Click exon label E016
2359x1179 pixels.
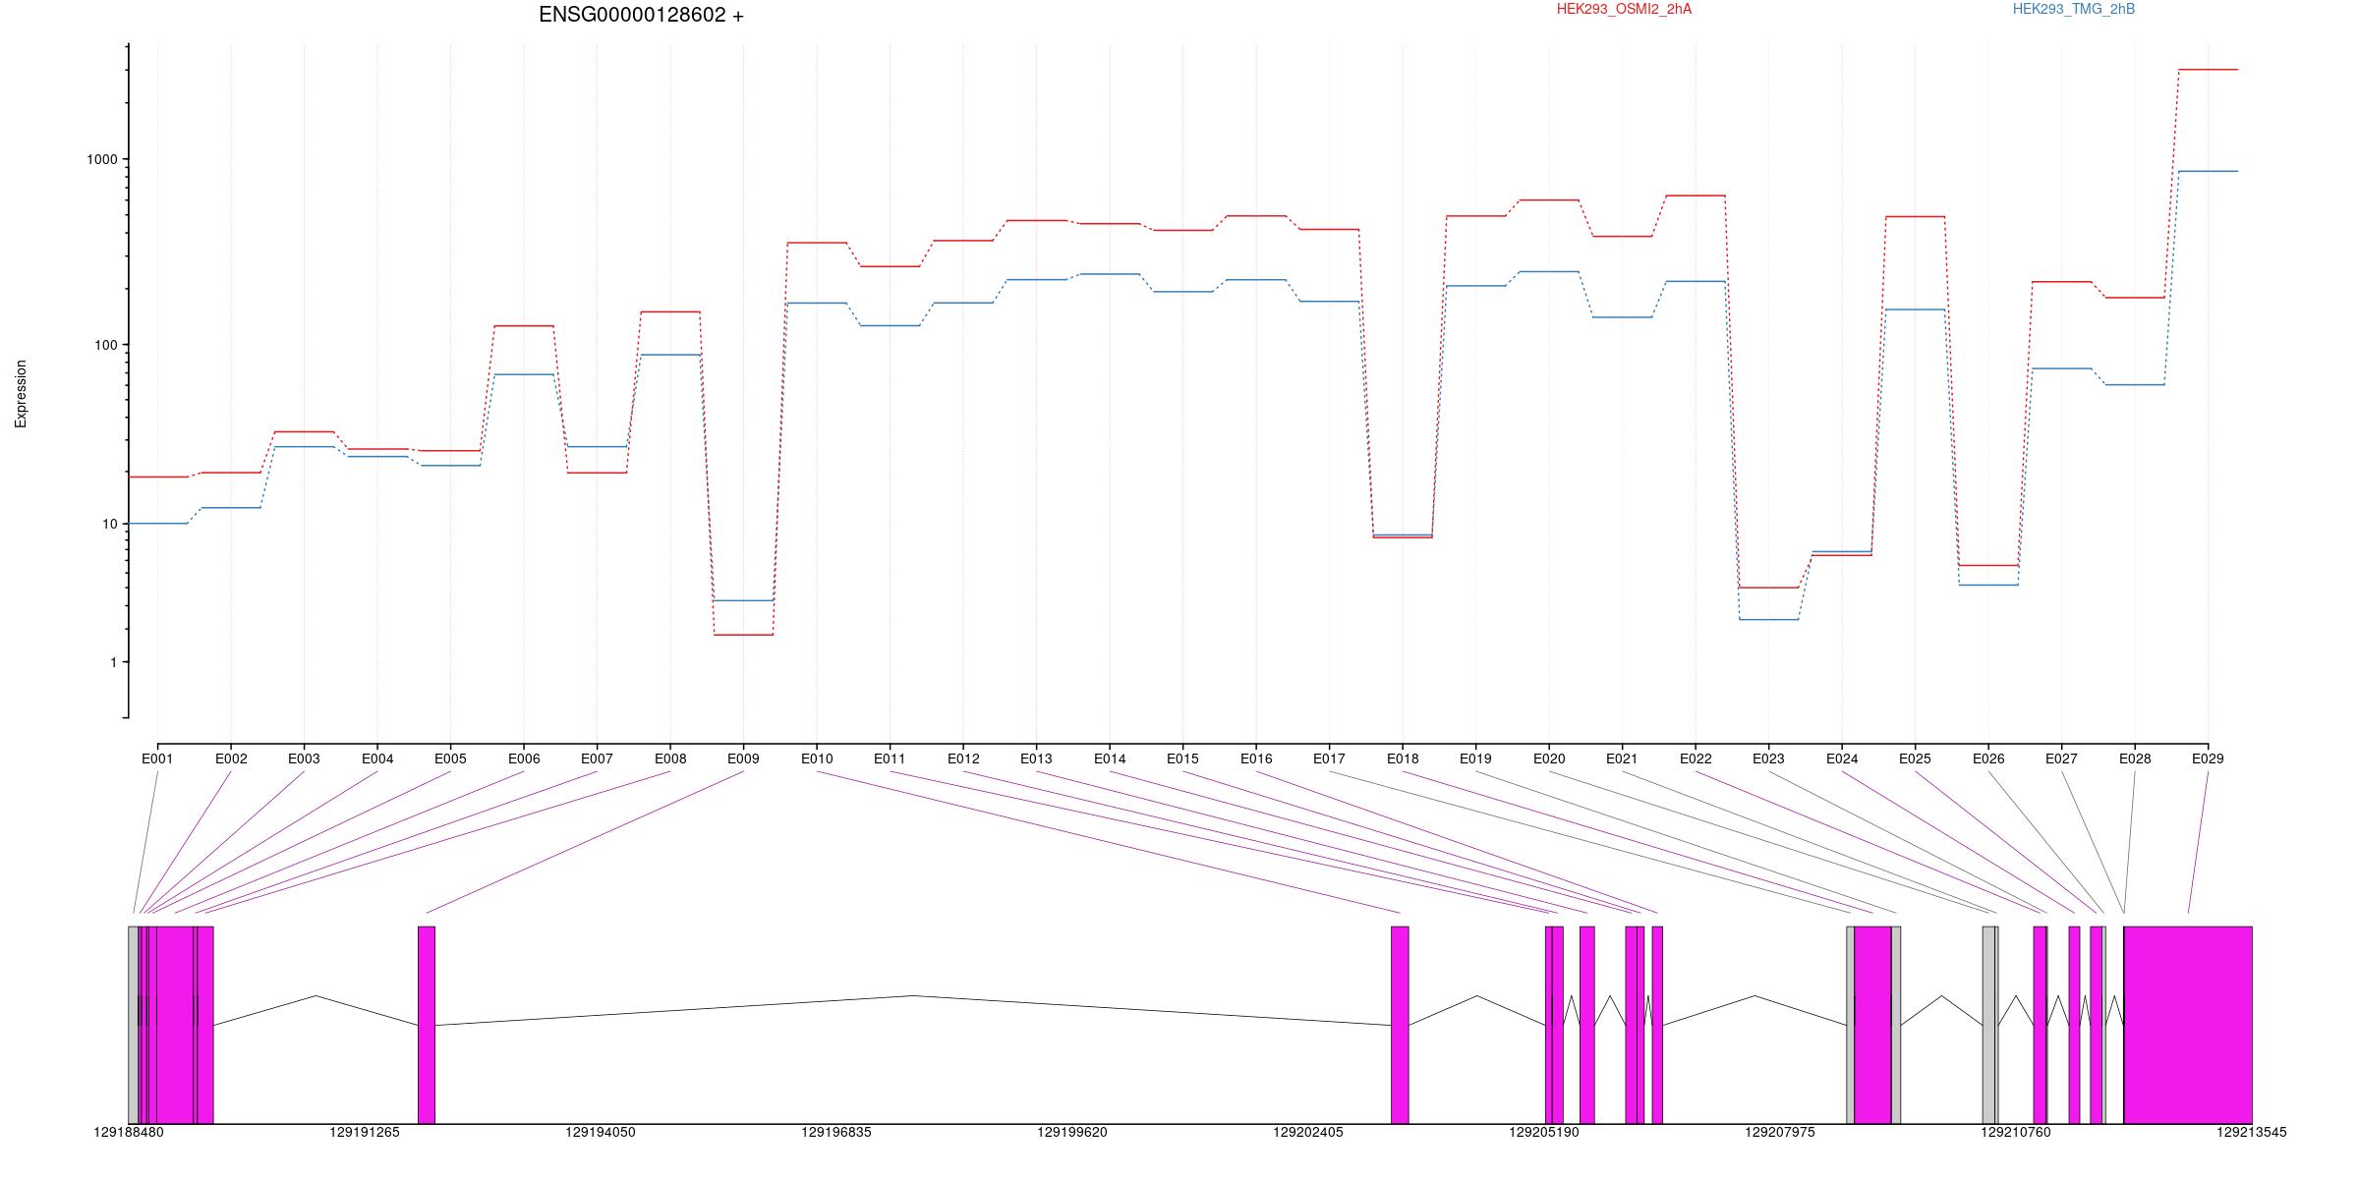pyautogui.click(x=1256, y=758)
